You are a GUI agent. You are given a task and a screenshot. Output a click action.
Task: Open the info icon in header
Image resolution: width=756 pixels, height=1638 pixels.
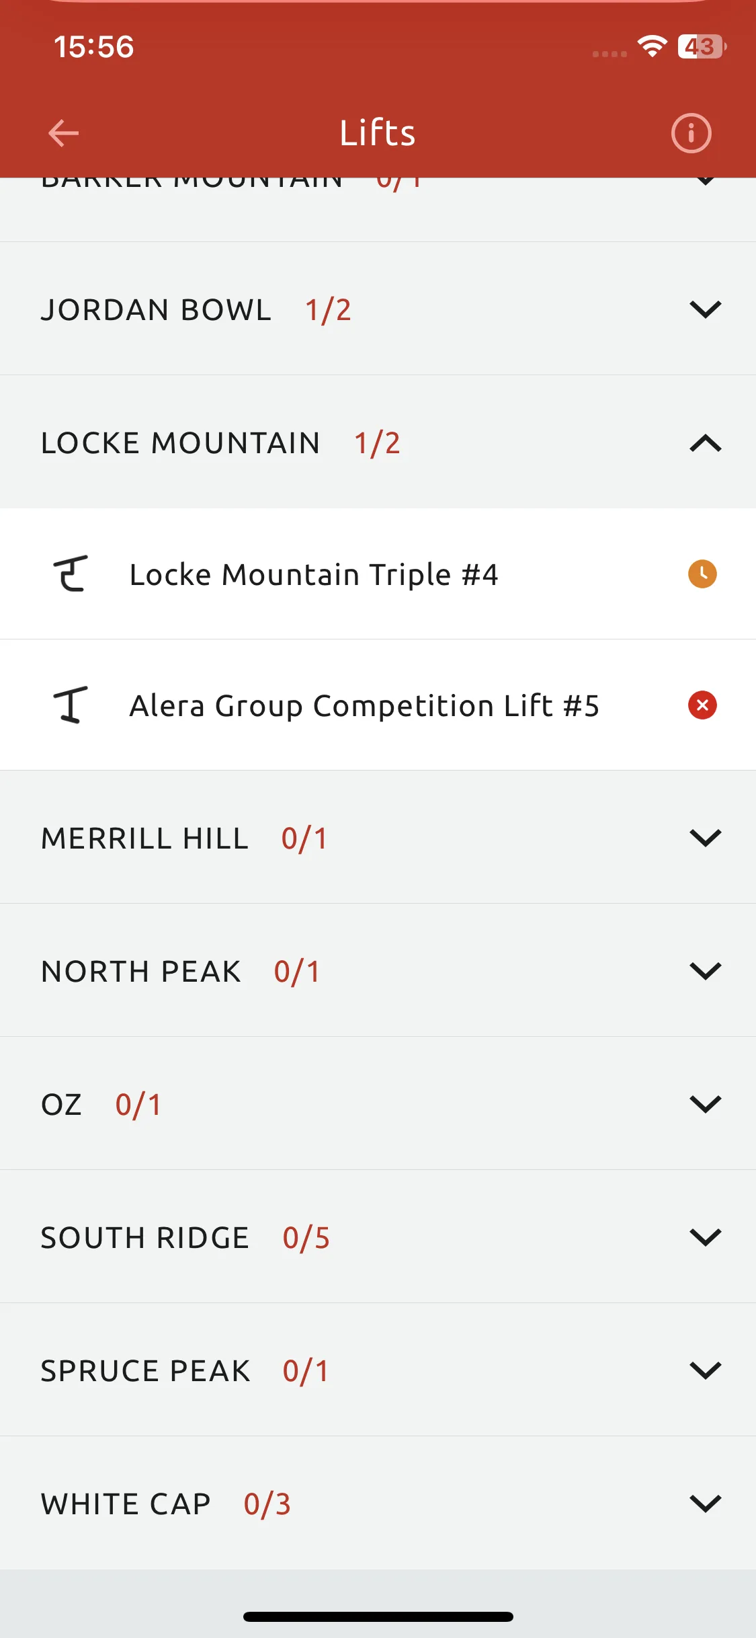pyautogui.click(x=691, y=133)
